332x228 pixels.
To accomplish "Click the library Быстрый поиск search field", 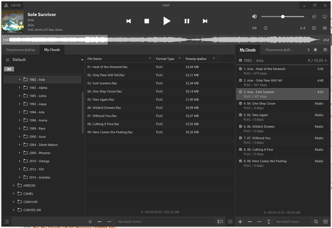I will click(x=165, y=222).
